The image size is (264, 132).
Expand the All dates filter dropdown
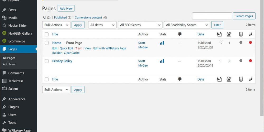(x=102, y=25)
